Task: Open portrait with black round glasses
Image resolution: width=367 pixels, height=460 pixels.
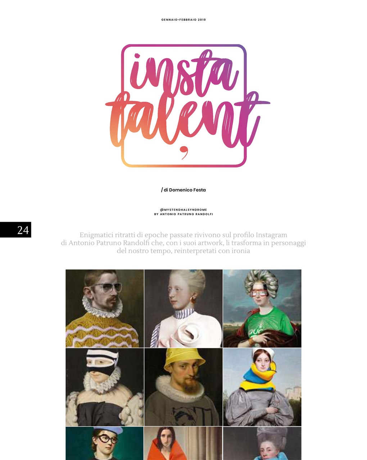Action: [x=105, y=443]
